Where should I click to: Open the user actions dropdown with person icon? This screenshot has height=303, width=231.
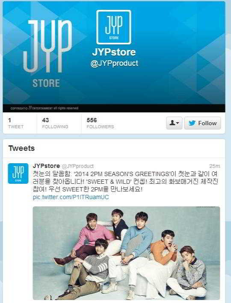[174, 123]
